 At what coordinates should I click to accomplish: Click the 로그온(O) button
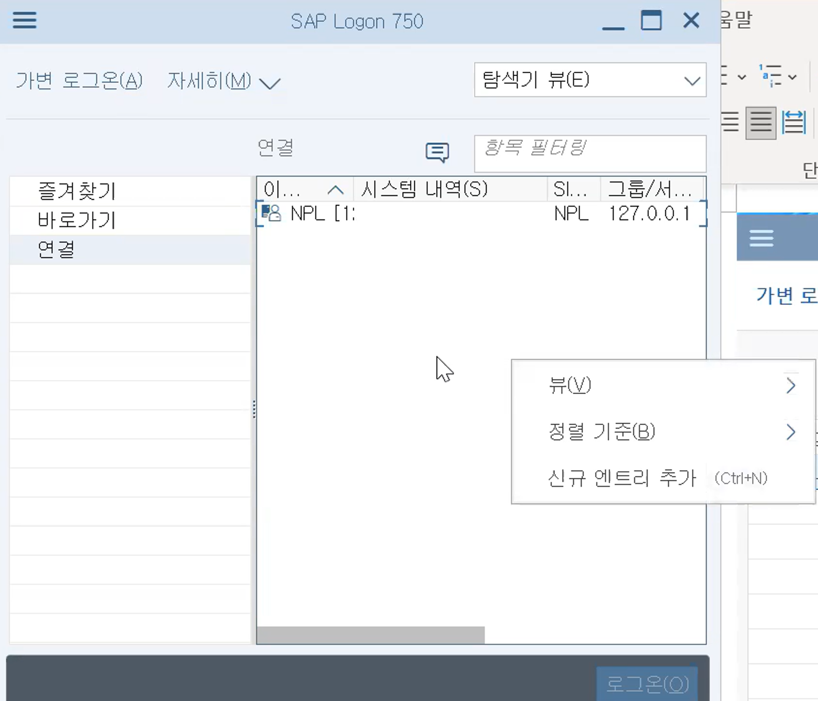coord(647,684)
